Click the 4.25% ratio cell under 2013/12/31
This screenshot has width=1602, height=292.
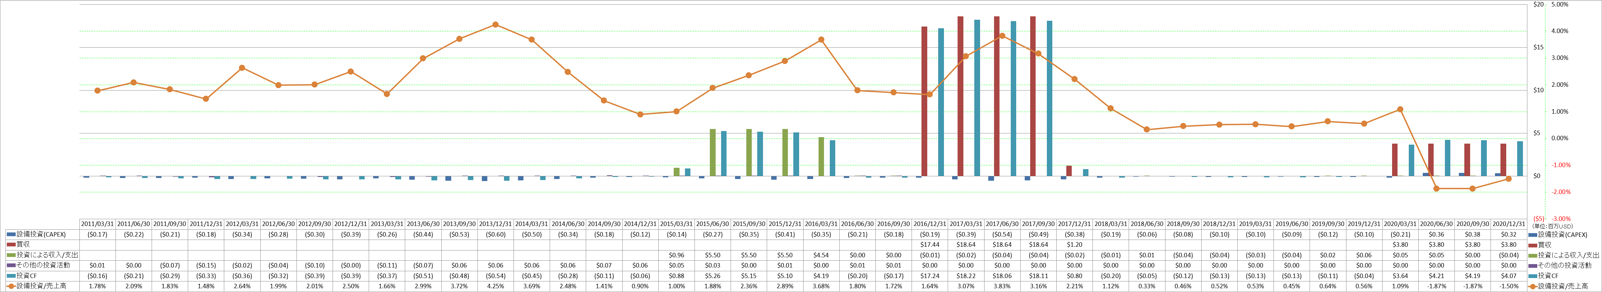[x=495, y=287]
